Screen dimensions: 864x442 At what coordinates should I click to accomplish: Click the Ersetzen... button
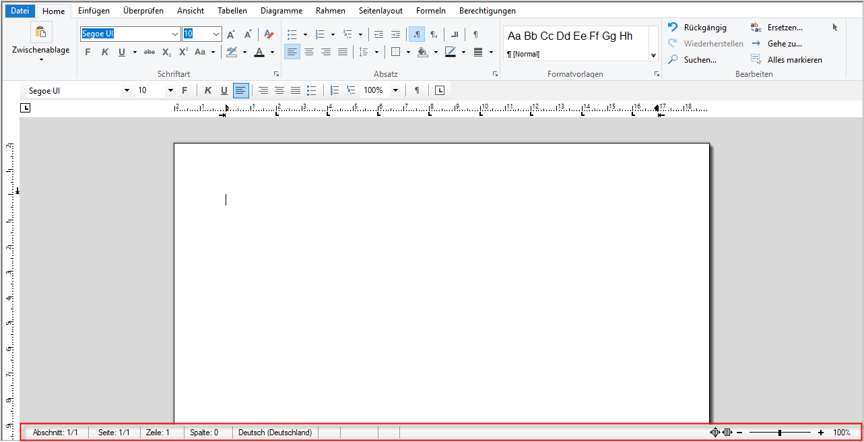coord(785,28)
